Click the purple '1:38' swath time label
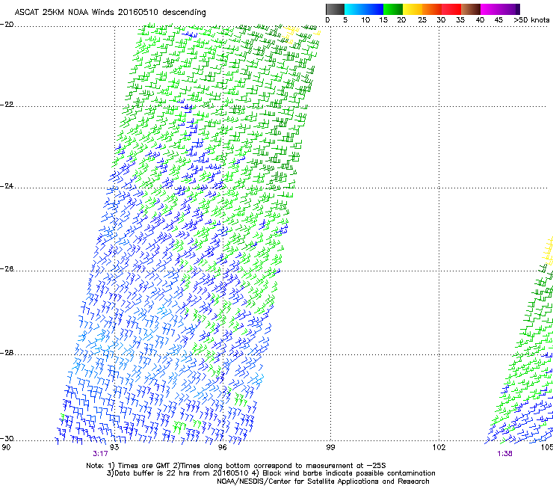 504,454
